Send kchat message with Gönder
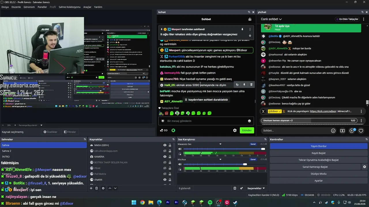369x207 pixels. pyautogui.click(x=247, y=130)
